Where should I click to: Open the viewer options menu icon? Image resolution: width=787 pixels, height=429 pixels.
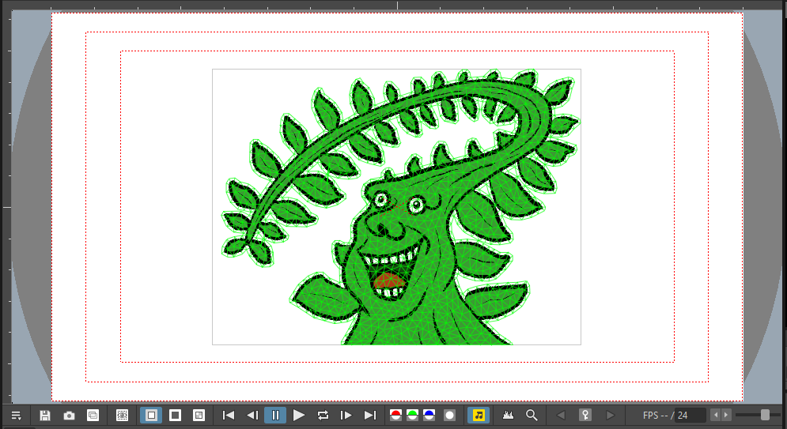pos(16,416)
